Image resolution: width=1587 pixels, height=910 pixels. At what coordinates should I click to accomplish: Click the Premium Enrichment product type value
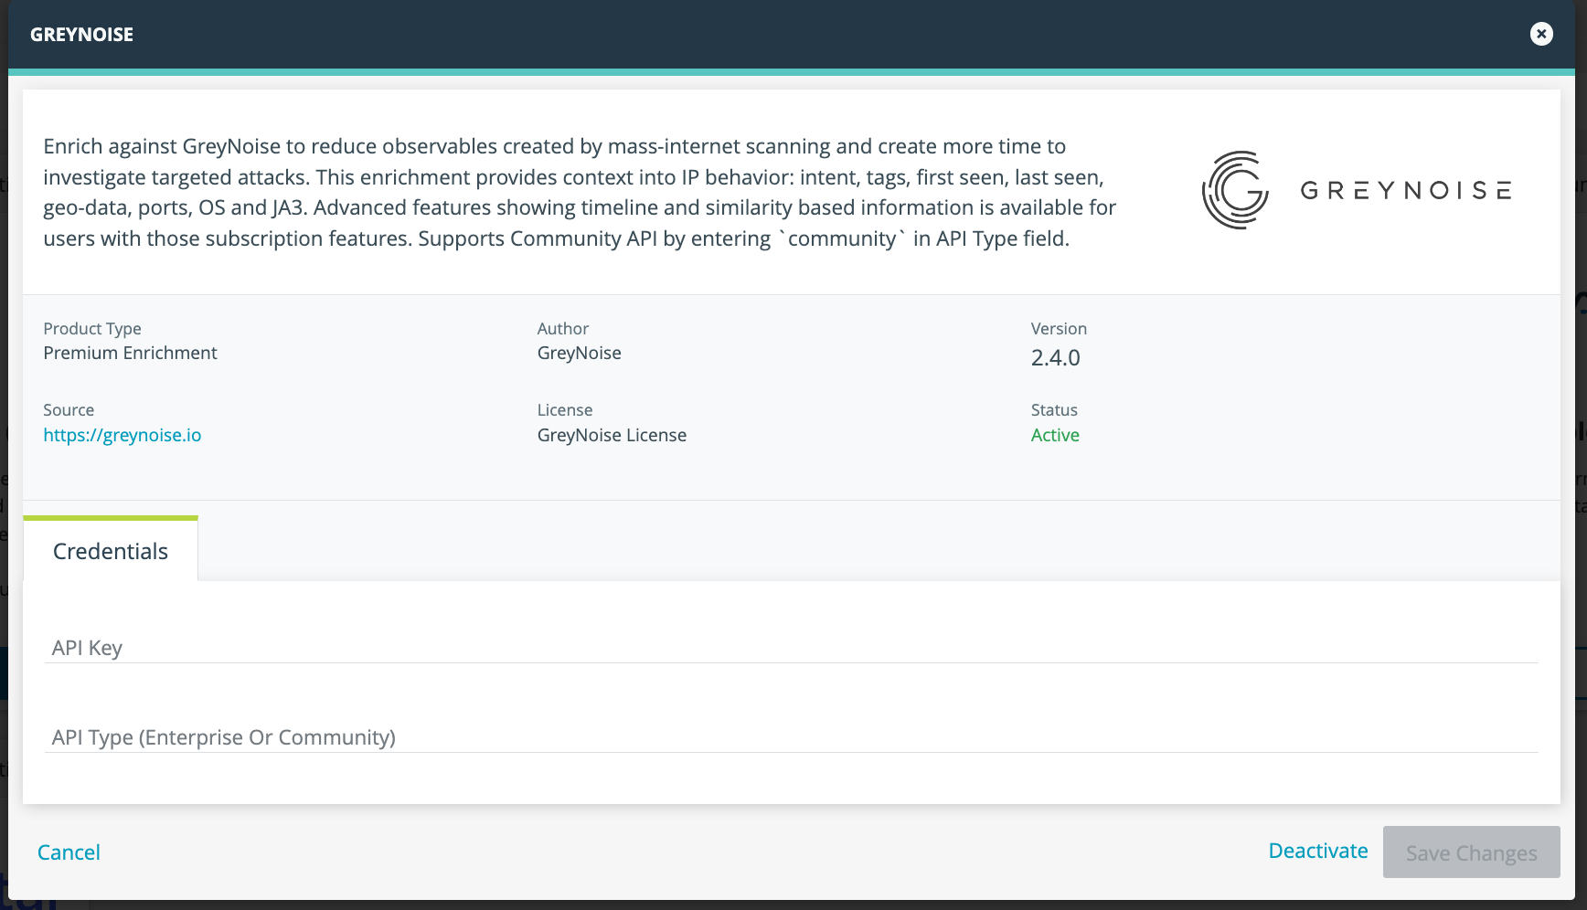[130, 353]
